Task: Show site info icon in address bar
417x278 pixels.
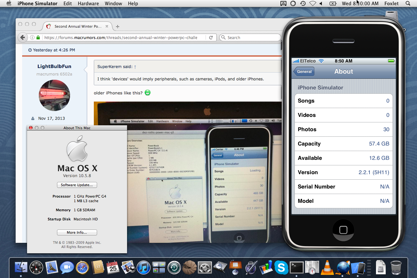Action: [x=32, y=37]
